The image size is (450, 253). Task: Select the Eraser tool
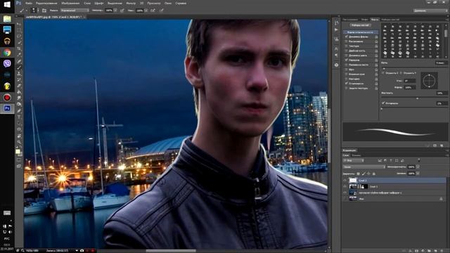(x=19, y=86)
